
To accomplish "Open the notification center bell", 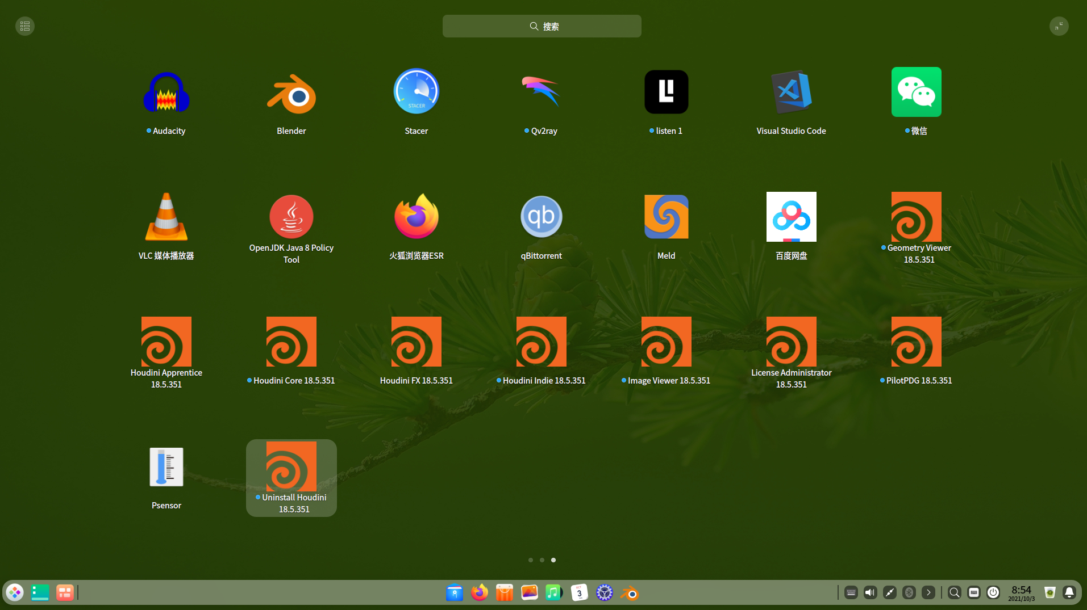I will 1069,593.
